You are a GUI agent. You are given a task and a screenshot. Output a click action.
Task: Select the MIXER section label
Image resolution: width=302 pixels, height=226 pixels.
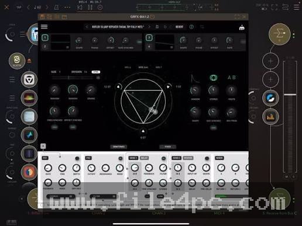click(x=219, y=158)
